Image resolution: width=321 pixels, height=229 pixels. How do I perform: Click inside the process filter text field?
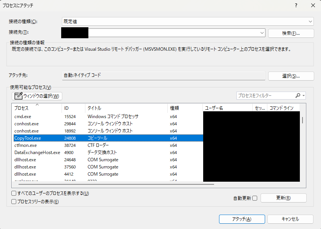coord(264,96)
